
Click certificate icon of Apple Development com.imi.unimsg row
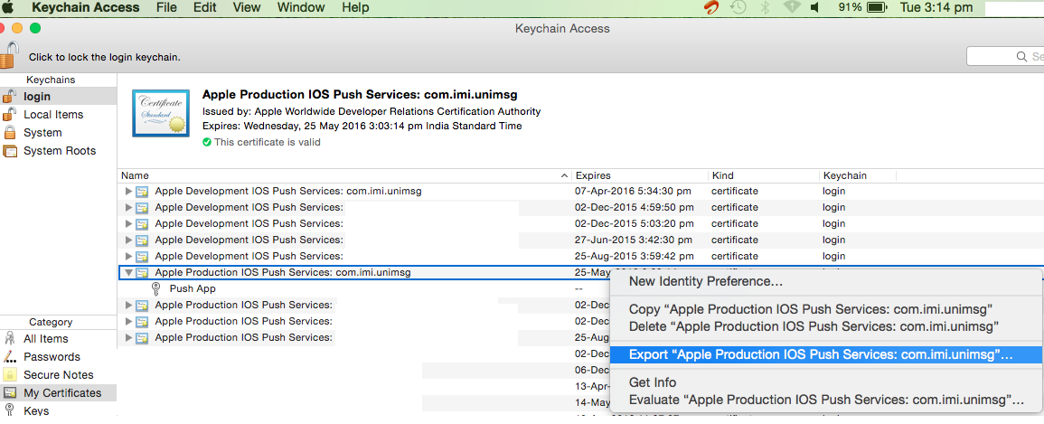[142, 192]
